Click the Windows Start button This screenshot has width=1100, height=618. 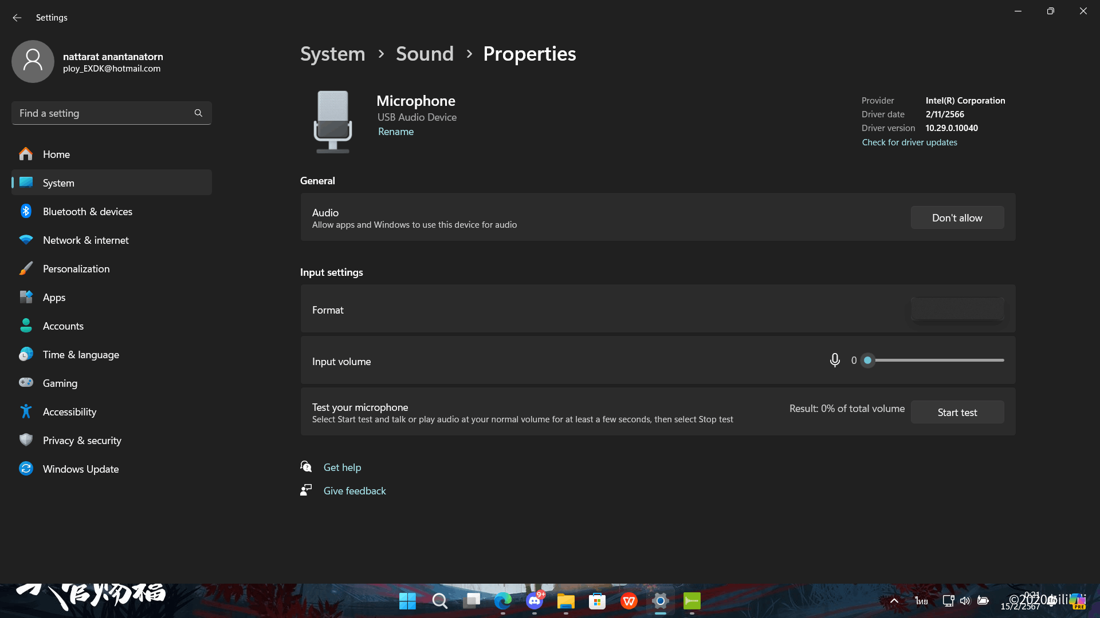[407, 601]
